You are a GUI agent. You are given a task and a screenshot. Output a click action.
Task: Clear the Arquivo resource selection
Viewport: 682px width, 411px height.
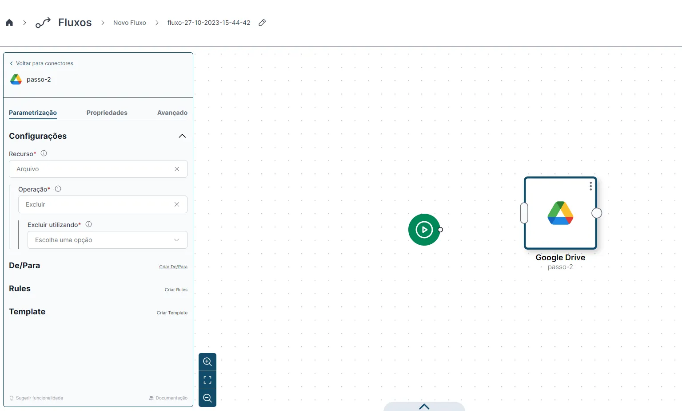point(177,169)
